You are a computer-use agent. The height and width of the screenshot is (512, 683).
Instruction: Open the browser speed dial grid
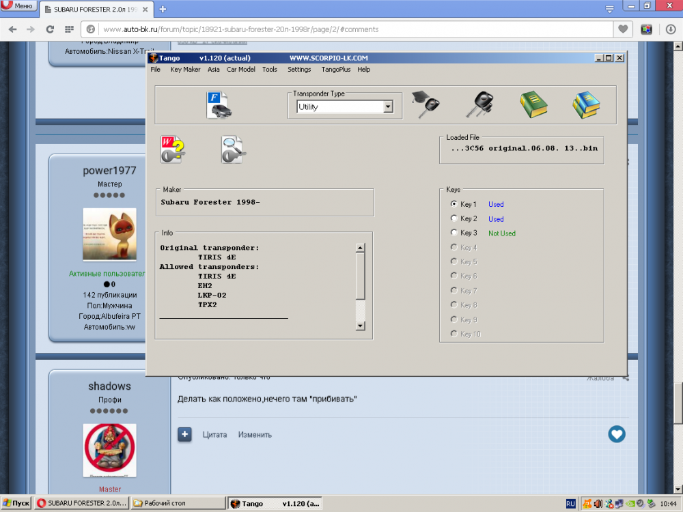69,29
